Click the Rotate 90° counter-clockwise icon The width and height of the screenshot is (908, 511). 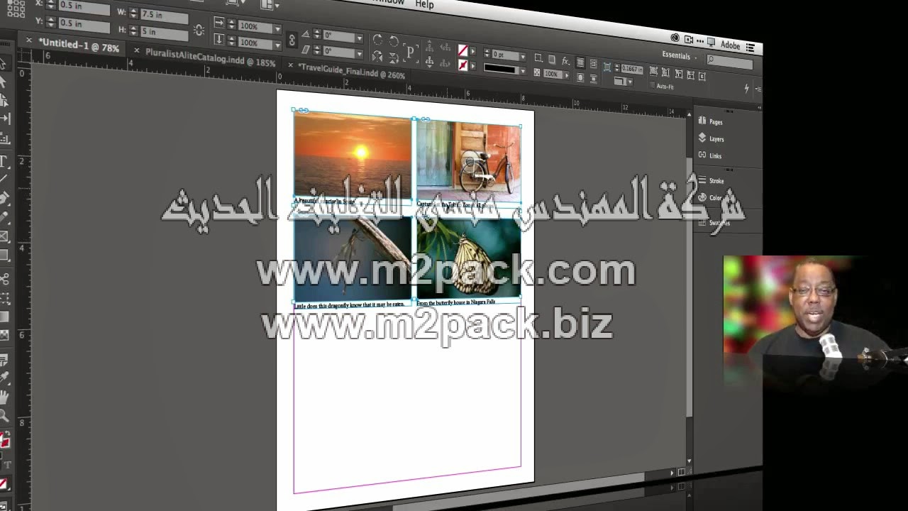point(394,40)
